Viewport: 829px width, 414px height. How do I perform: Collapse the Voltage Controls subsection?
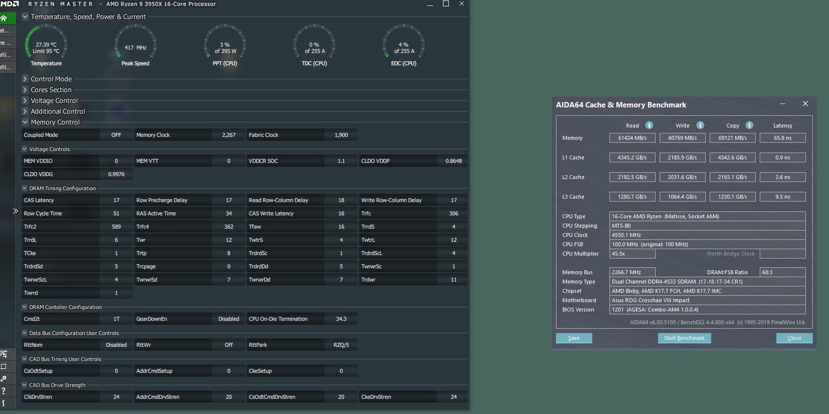click(25, 149)
